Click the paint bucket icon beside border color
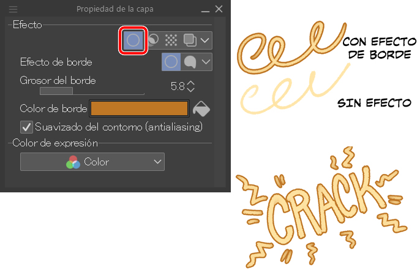Image resolution: width=420 pixels, height=272 pixels. pos(201,109)
